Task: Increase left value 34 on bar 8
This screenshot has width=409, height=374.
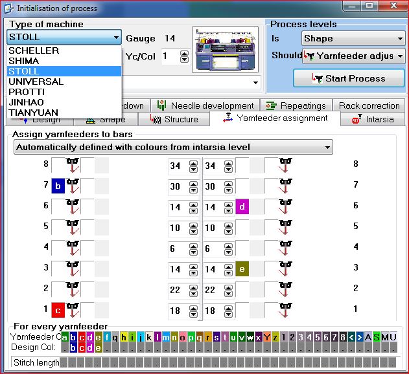Action: point(193,162)
